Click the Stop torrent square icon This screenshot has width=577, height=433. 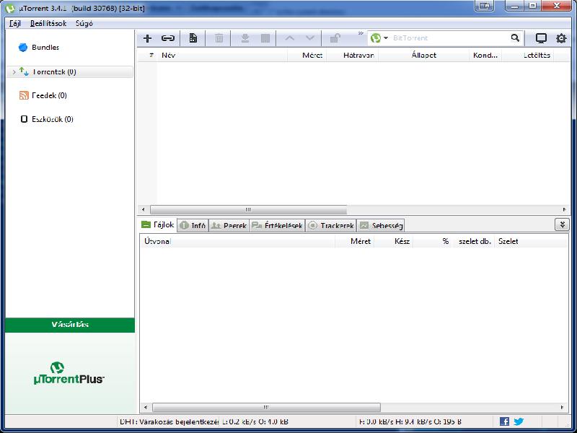265,38
